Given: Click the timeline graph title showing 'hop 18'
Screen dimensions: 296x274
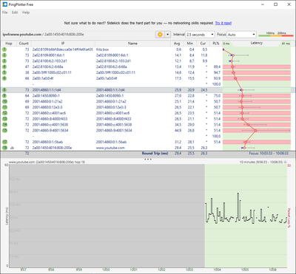Looking at the screenshot, I should pyautogui.click(x=47, y=162).
